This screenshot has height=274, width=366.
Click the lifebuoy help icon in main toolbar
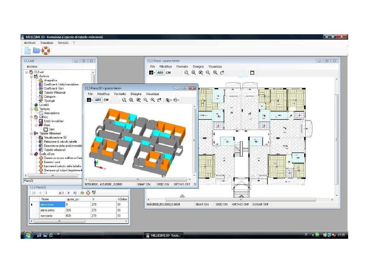pyautogui.click(x=46, y=50)
